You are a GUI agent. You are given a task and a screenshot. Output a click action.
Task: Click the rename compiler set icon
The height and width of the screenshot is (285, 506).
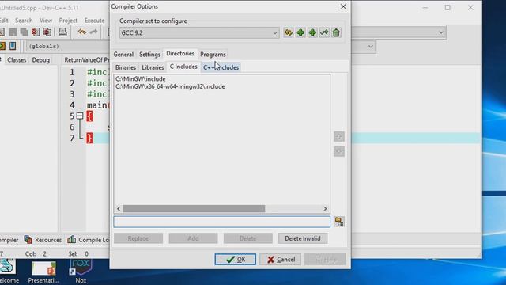324,32
